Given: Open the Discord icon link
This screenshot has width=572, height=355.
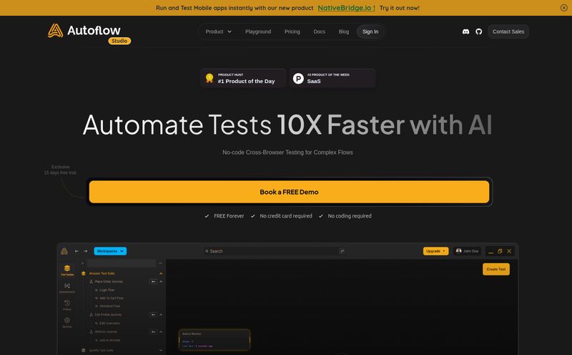Looking at the screenshot, I should pos(465,31).
